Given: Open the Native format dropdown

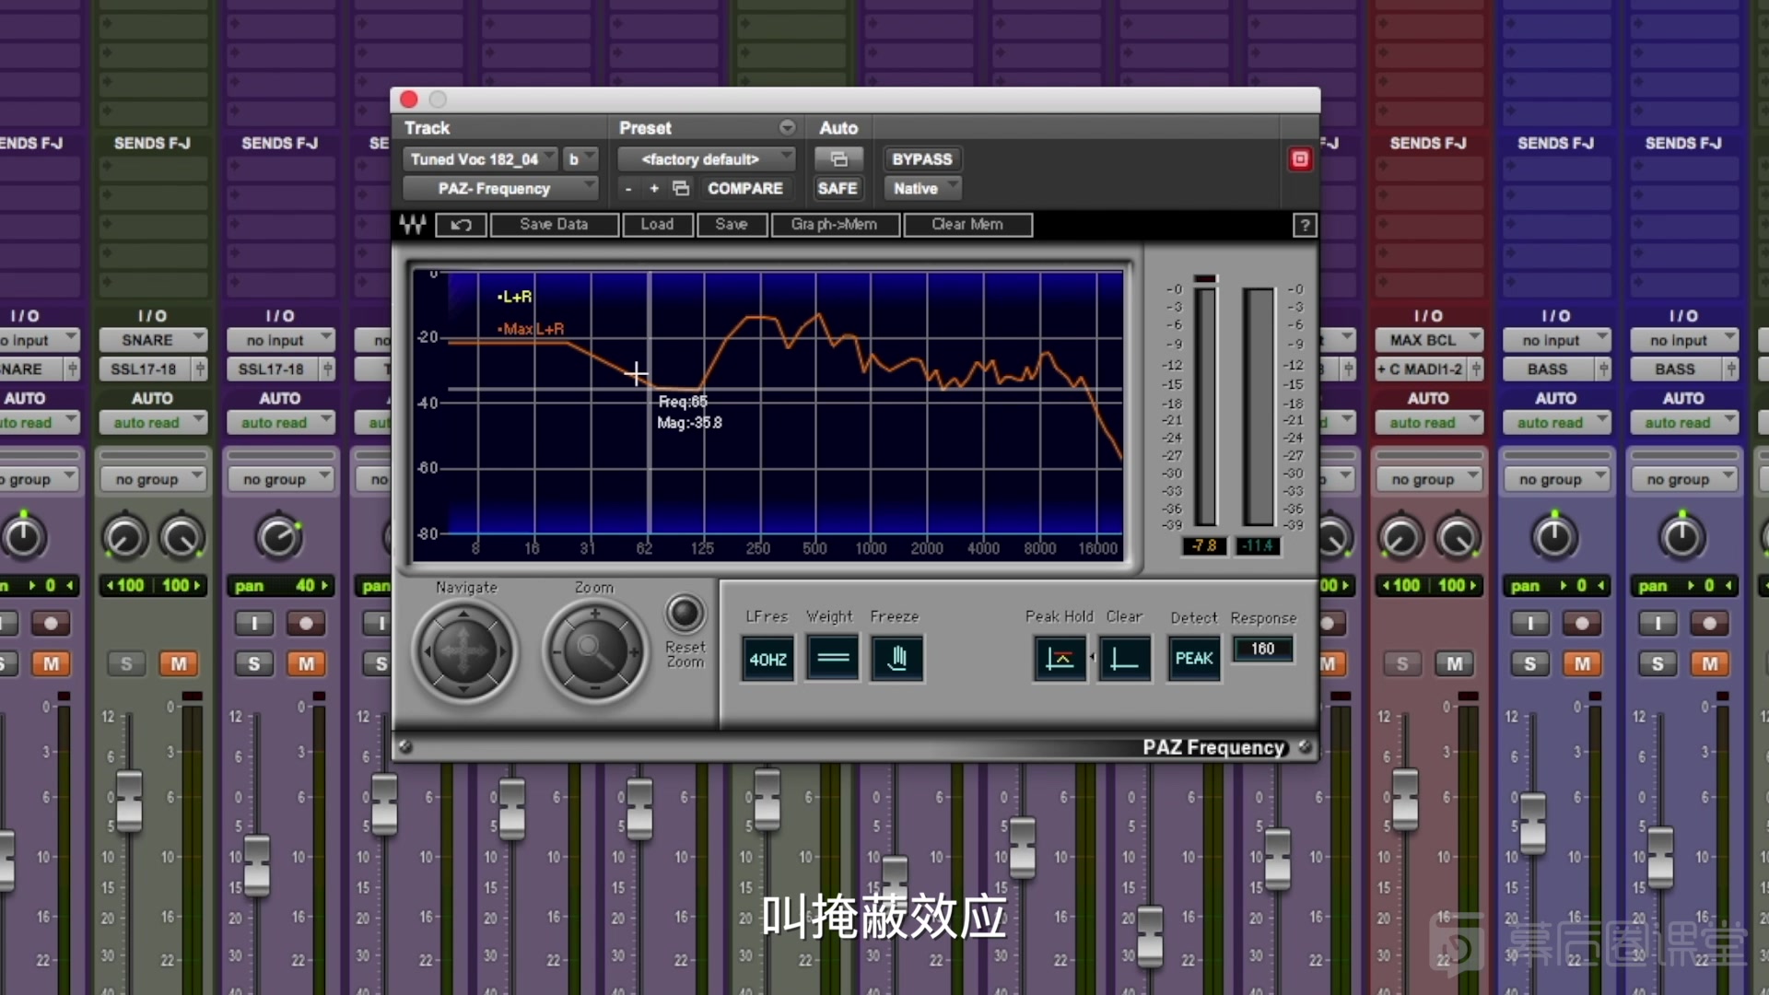Looking at the screenshot, I should [x=922, y=188].
